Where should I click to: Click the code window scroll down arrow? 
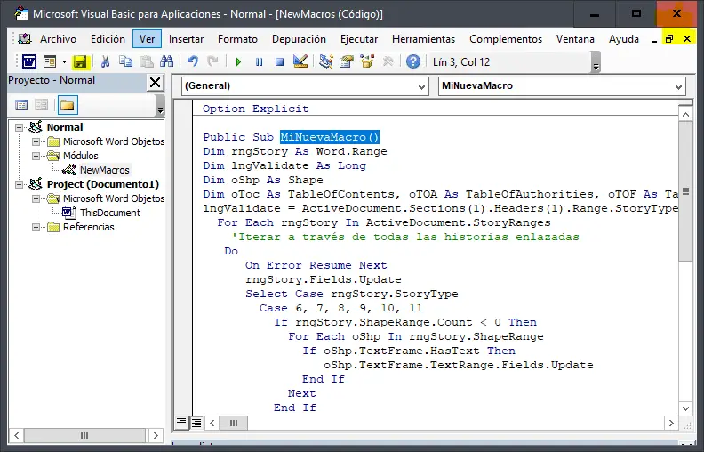pos(685,408)
